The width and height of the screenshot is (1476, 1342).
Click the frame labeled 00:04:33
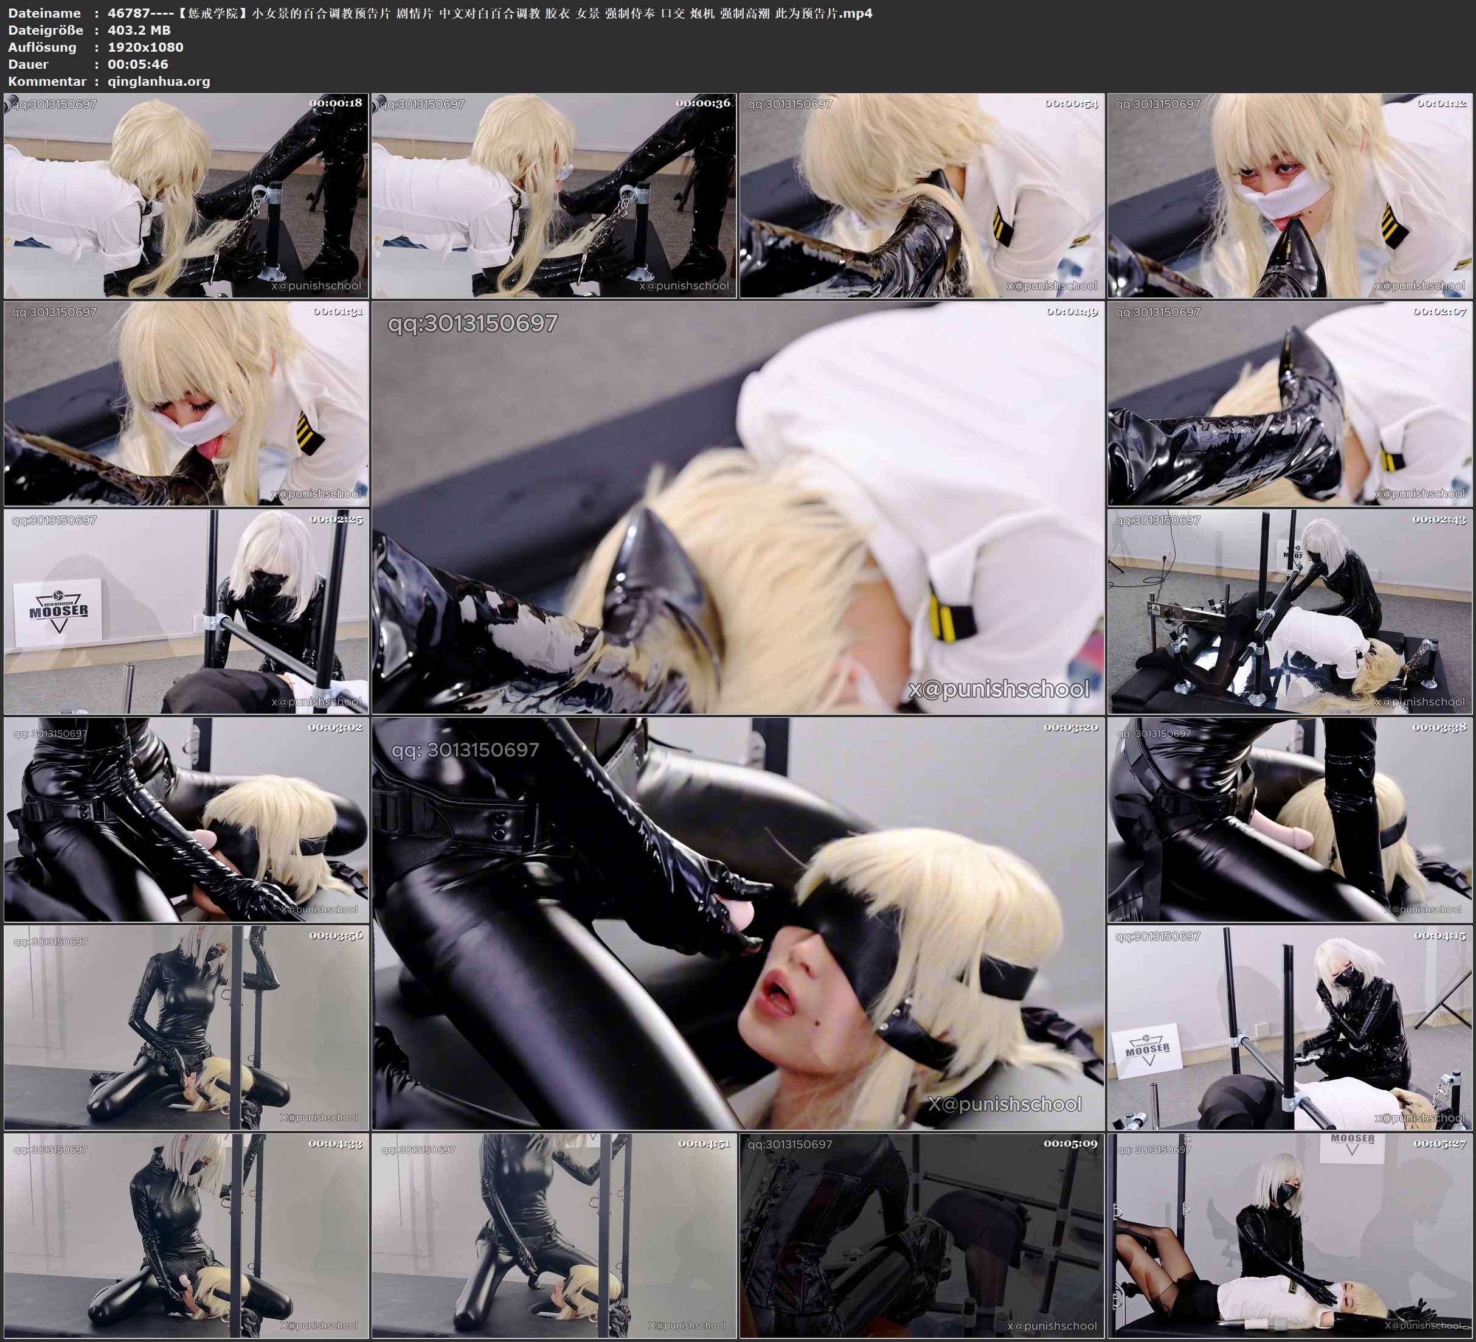(x=186, y=1235)
